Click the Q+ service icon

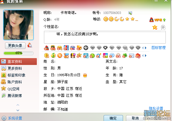pos(99,56)
